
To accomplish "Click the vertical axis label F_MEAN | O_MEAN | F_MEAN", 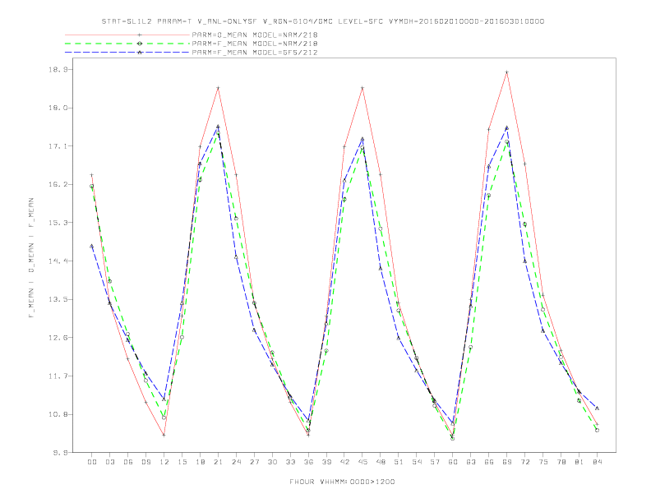I will pyautogui.click(x=31, y=258).
